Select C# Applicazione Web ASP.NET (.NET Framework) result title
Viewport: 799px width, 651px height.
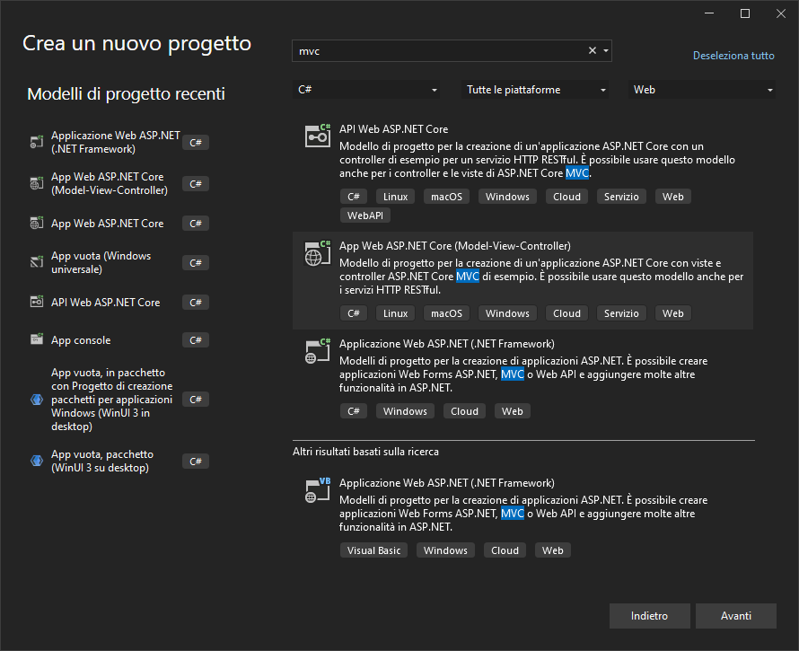447,344
